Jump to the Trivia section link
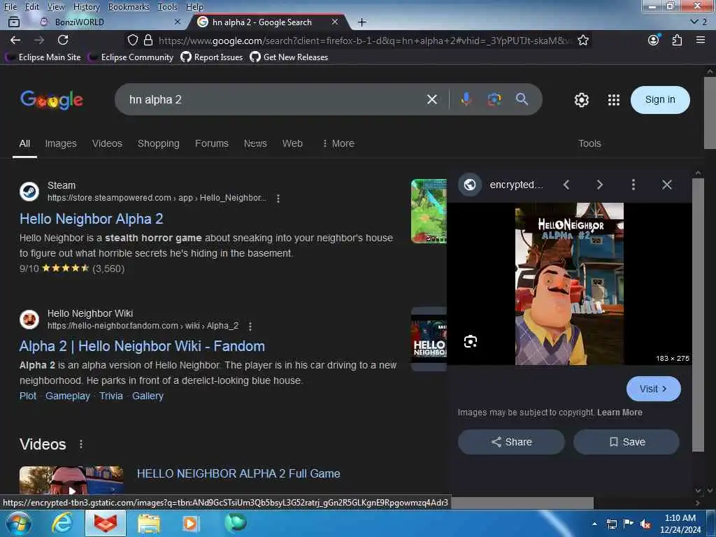Screen dimensions: 716x537 pos(111,396)
